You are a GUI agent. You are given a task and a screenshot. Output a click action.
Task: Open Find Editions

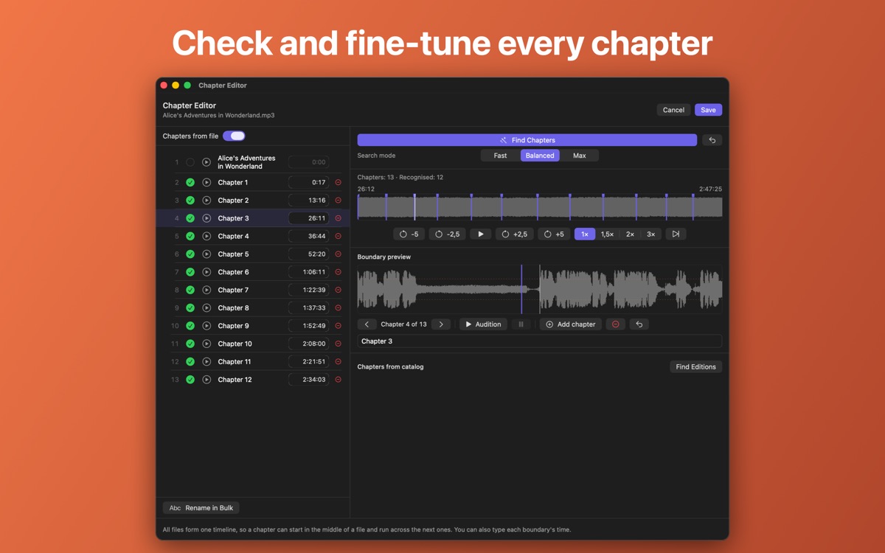[x=696, y=366]
